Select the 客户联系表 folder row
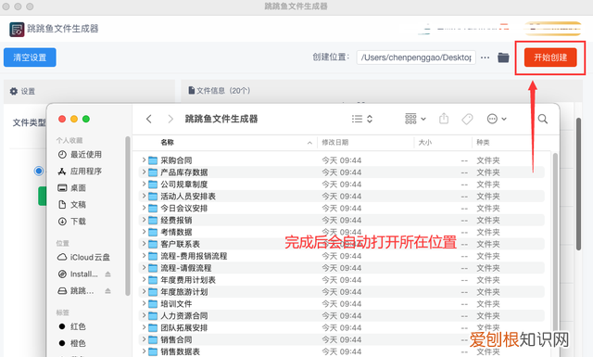 coord(342,244)
